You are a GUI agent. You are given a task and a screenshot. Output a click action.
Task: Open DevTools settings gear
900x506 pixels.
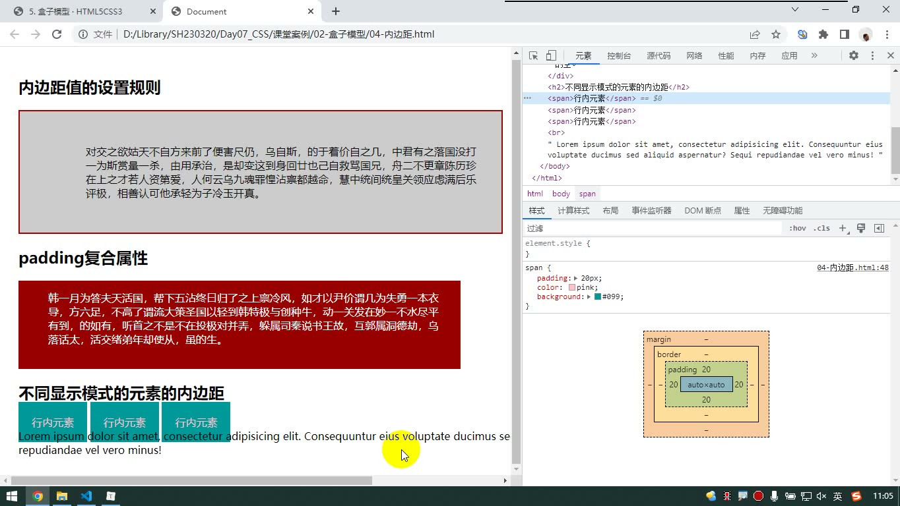click(x=854, y=56)
